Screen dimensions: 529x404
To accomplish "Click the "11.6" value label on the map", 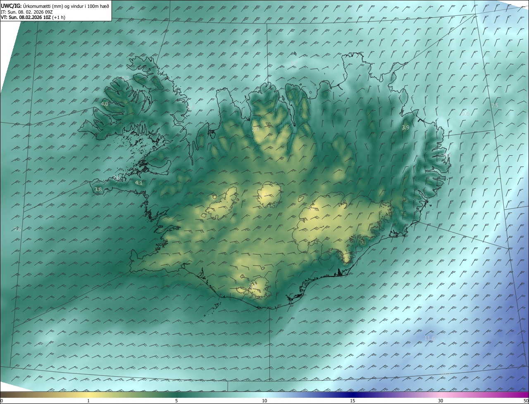I will tap(429, 338).
